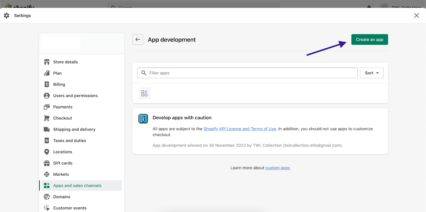This screenshot has height=212, width=426.
Task: Open Shopify API License and Terms link
Action: (240, 129)
